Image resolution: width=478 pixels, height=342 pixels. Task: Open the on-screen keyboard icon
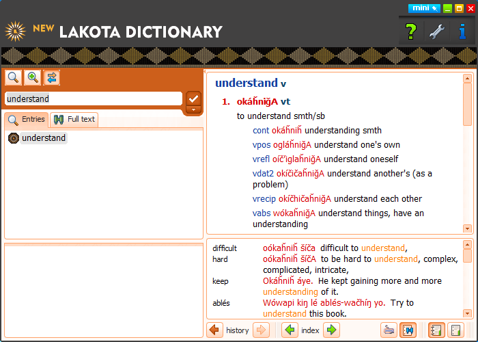(x=389, y=330)
